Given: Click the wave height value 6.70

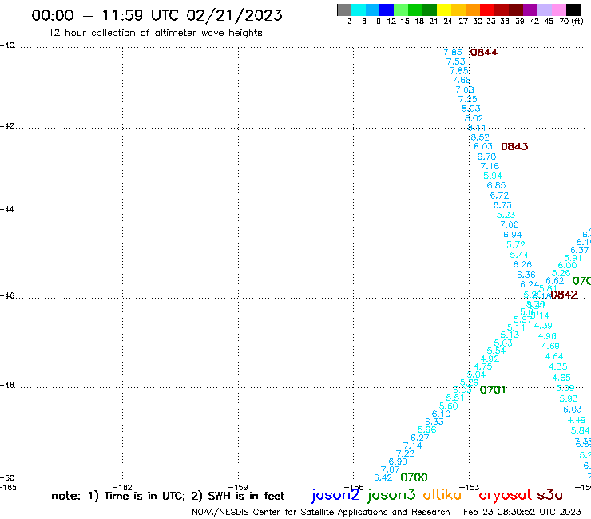Looking at the screenshot, I should (486, 156).
